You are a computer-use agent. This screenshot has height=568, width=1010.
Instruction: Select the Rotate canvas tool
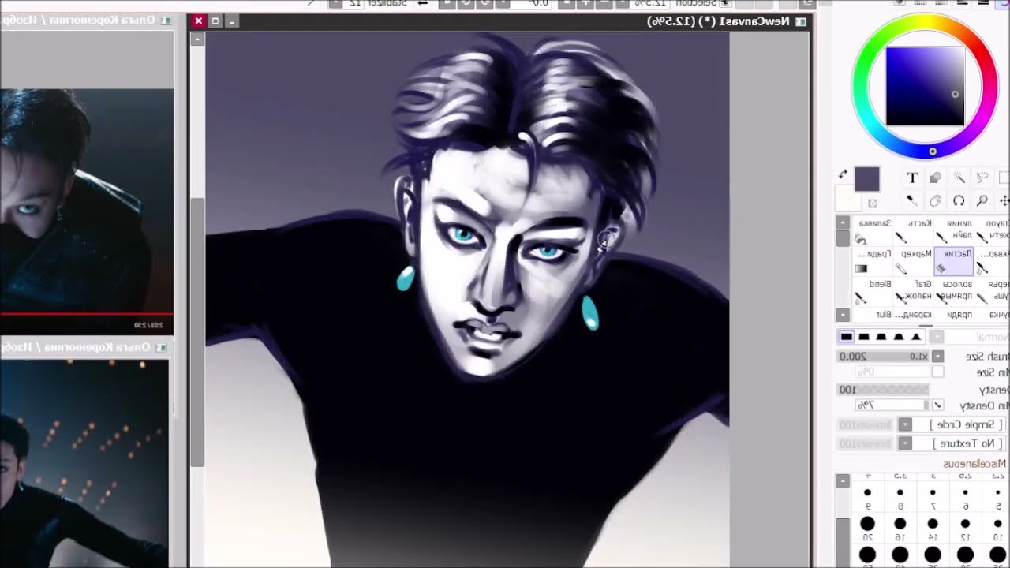coord(959,201)
